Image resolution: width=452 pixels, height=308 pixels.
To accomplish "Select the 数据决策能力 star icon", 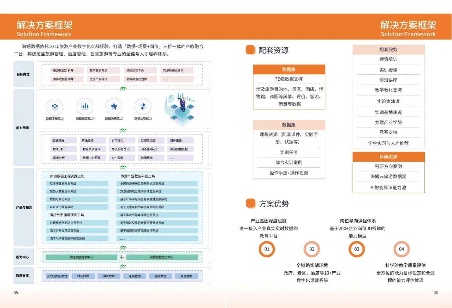I will pyautogui.click(x=114, y=106).
